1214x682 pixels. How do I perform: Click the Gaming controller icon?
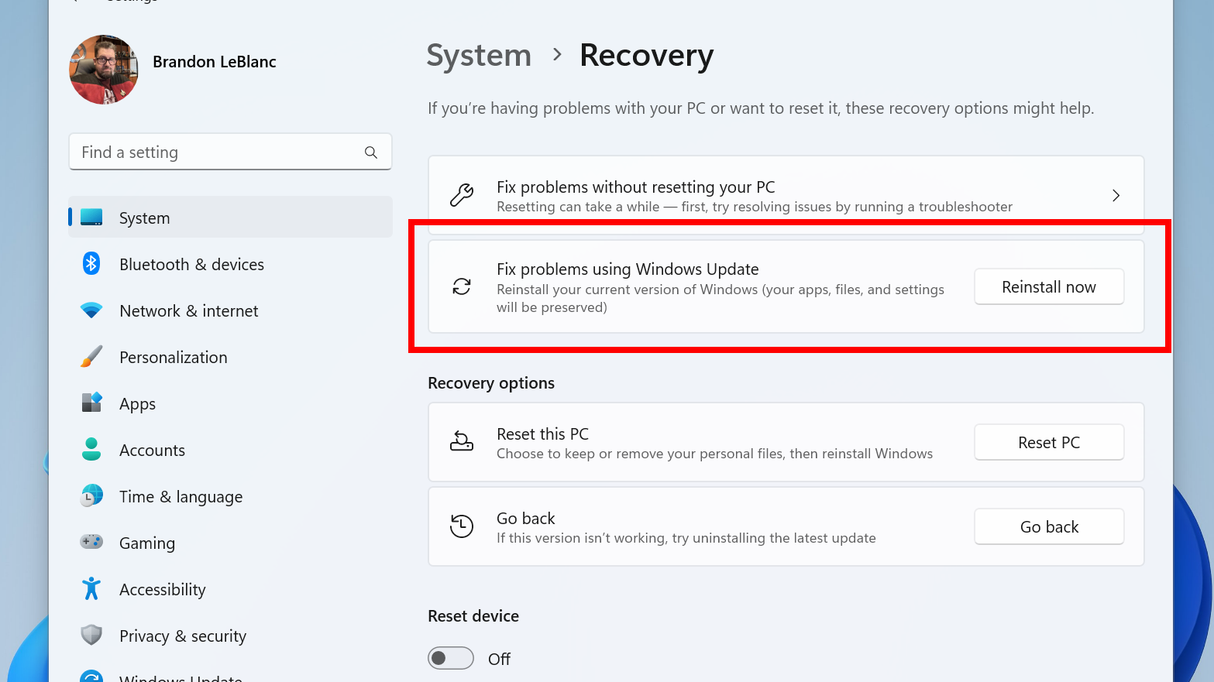[91, 542]
